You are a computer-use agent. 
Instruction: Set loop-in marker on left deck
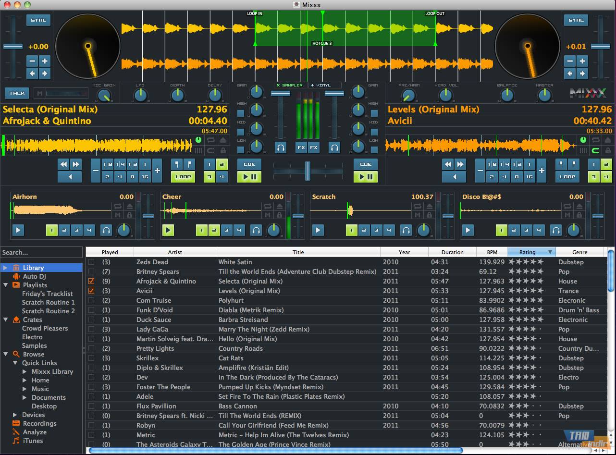[x=177, y=164]
